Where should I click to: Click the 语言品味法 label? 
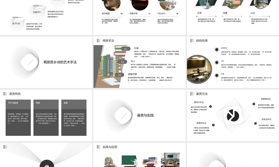(266, 119)
